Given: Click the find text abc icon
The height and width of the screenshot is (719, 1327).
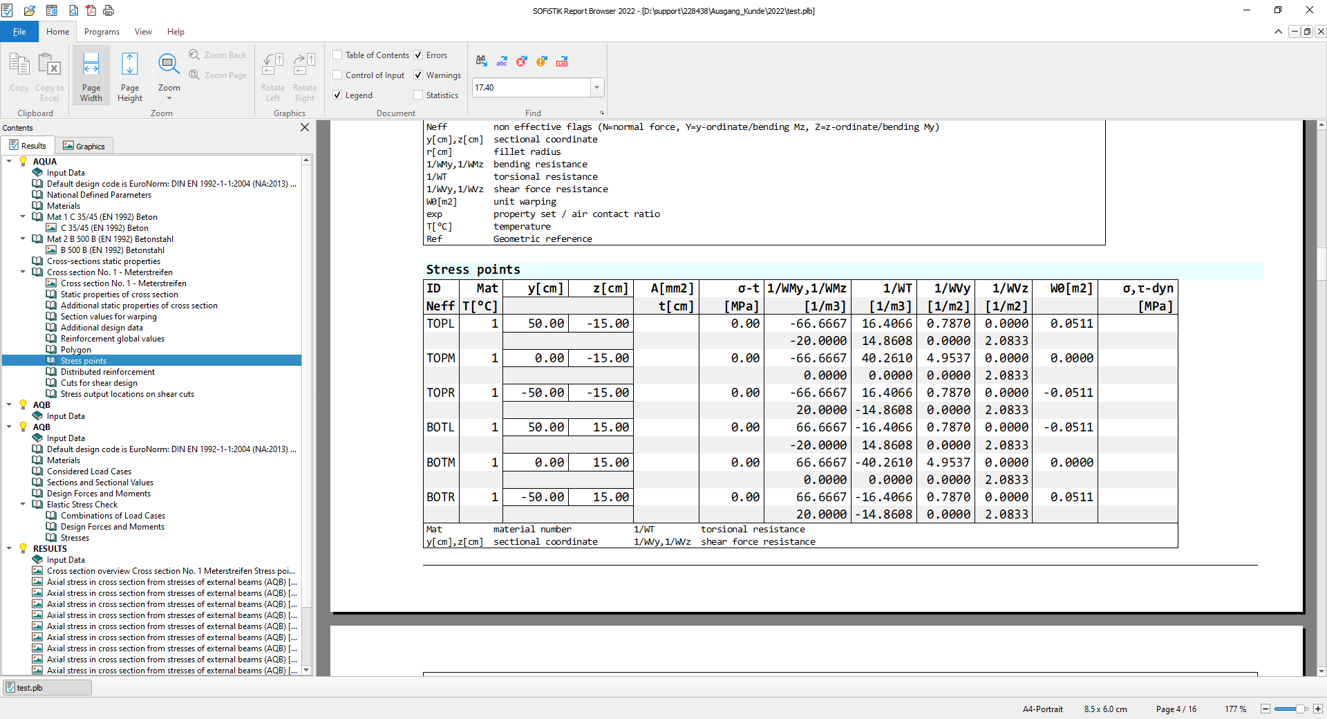Looking at the screenshot, I should click(502, 62).
